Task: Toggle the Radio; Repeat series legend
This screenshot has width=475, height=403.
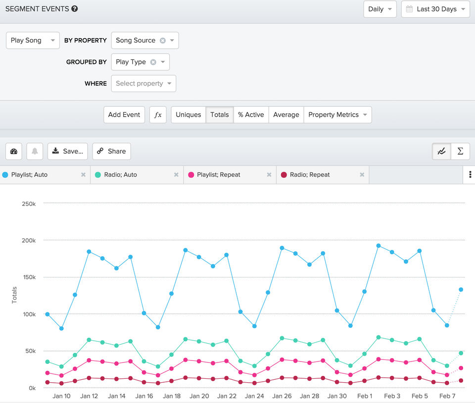Action: [309, 175]
